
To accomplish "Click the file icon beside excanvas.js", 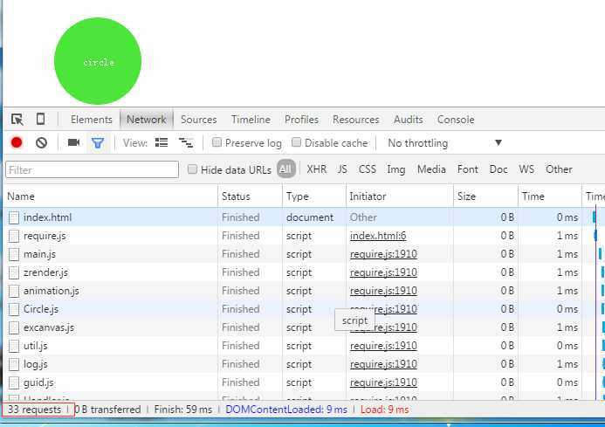I will (14, 327).
